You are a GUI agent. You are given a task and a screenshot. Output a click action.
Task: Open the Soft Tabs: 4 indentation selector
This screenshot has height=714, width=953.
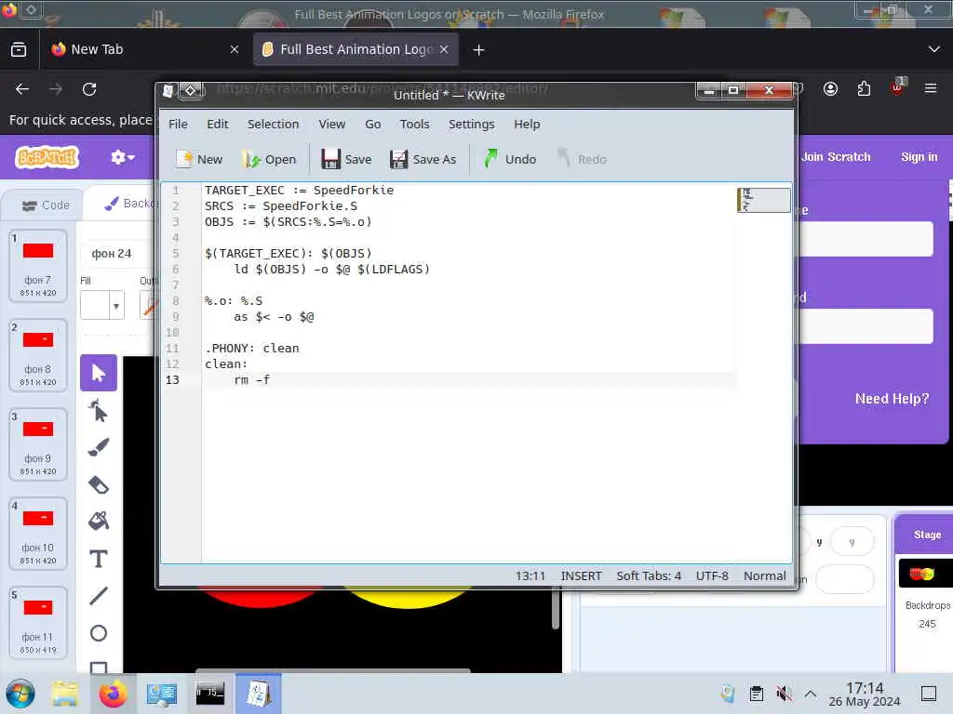(649, 575)
